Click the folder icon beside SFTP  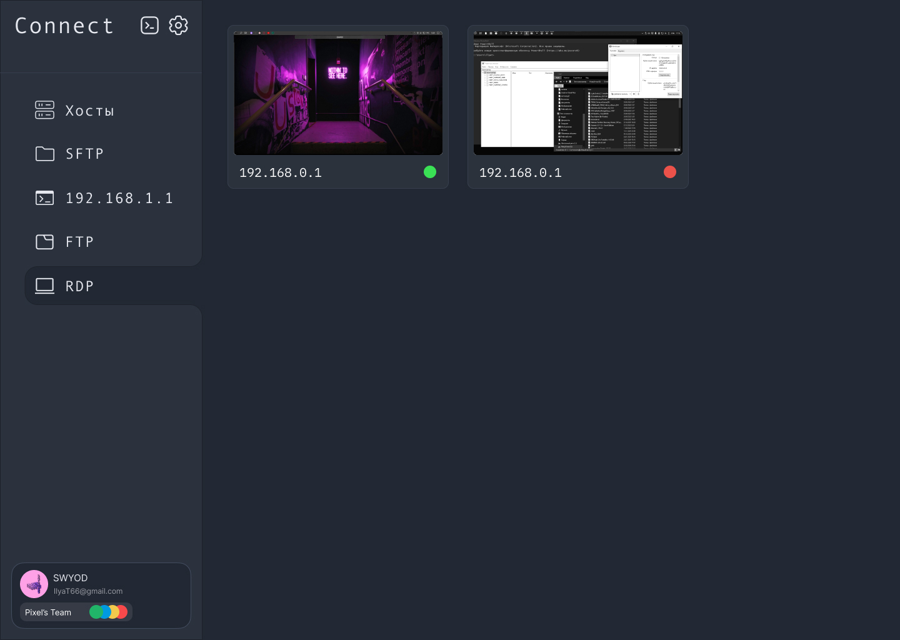(x=44, y=154)
